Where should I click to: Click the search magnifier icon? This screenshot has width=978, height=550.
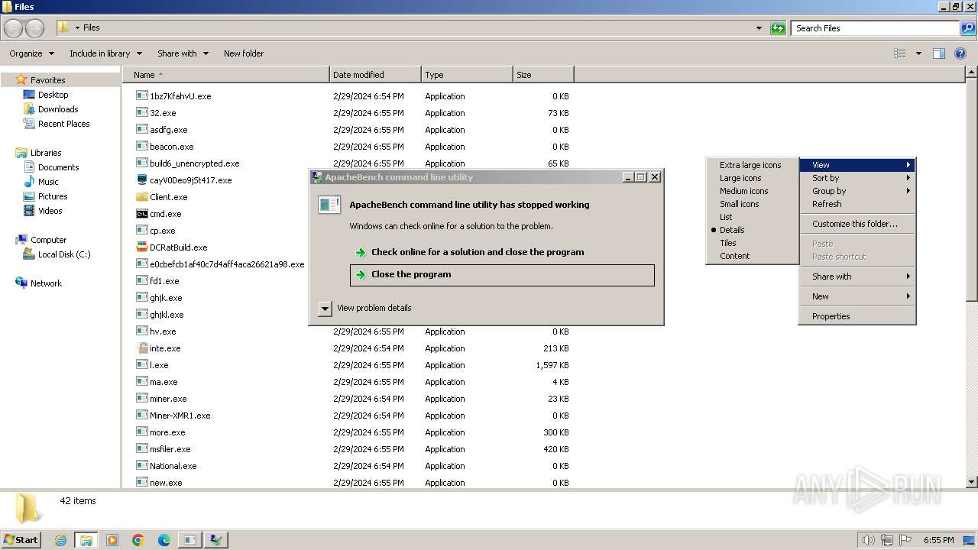point(968,28)
